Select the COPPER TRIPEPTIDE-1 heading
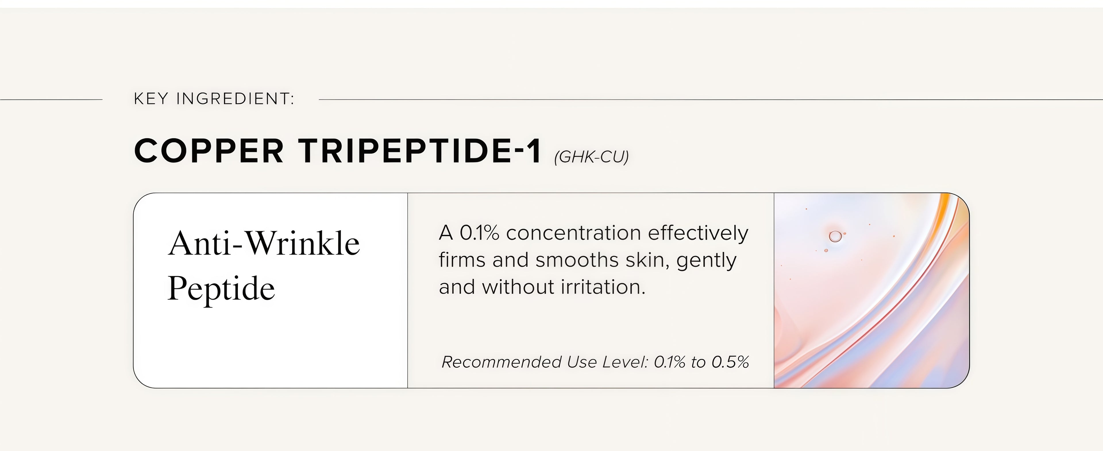 coord(338,151)
